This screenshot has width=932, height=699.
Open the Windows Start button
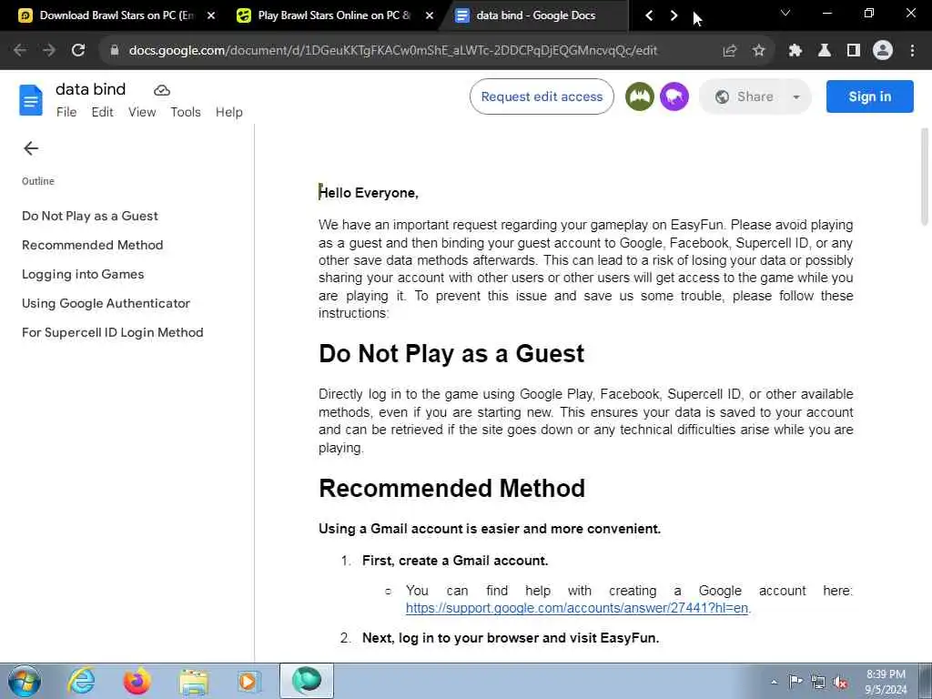click(x=25, y=681)
